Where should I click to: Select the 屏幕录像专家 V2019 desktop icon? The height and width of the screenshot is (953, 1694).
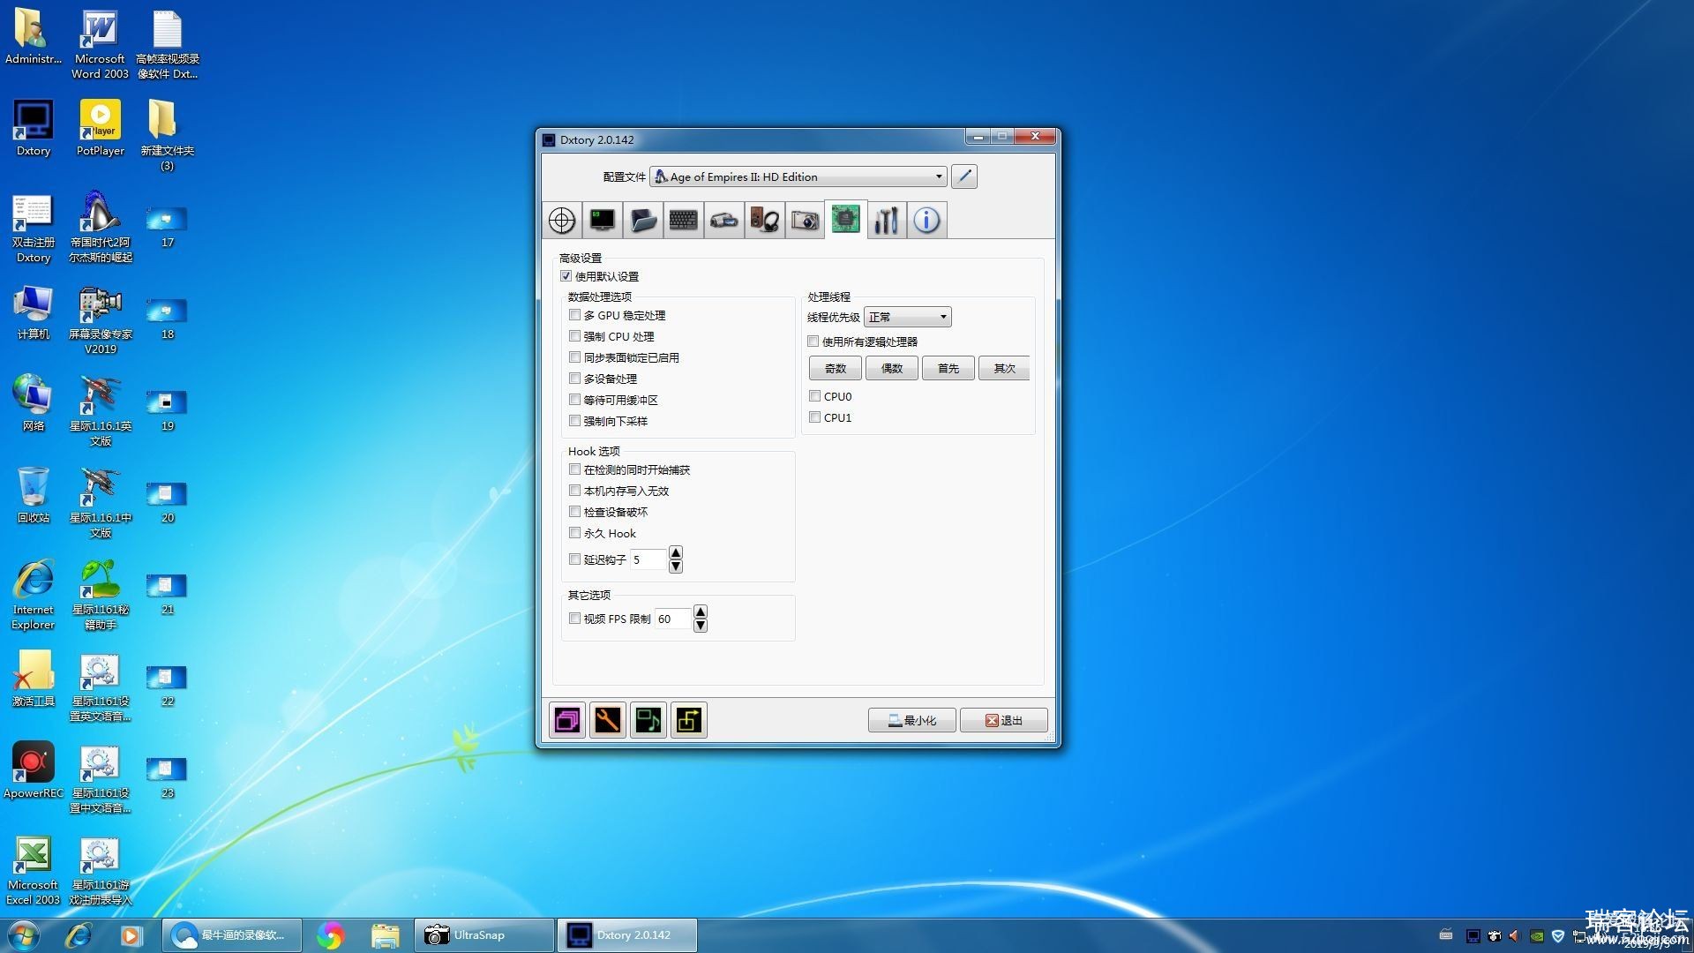tap(101, 319)
